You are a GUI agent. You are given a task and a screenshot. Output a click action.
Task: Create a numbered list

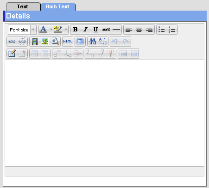pyautogui.click(x=172, y=30)
